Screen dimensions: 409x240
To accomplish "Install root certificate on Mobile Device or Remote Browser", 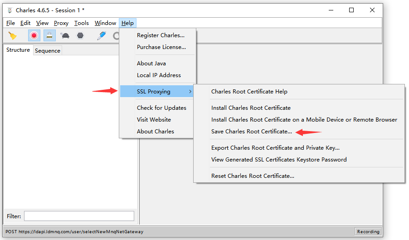I will 304,119.
